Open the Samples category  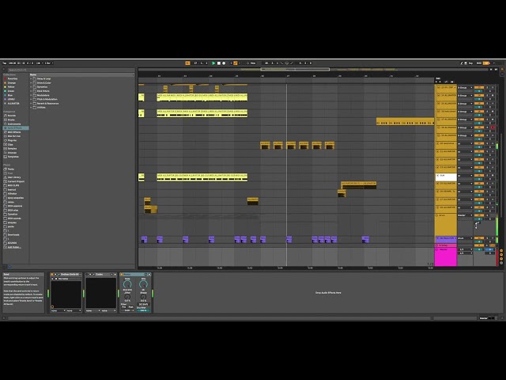pos(12,149)
